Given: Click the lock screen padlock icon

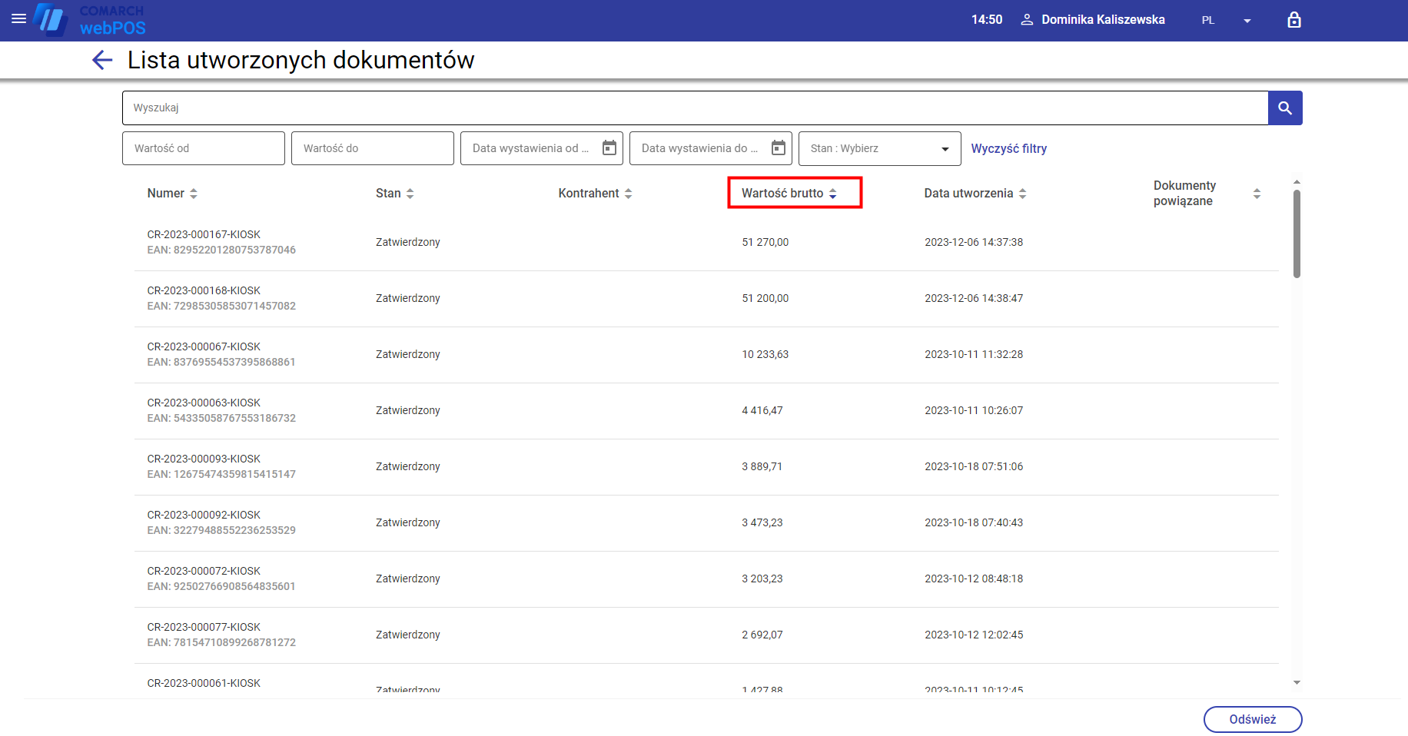Looking at the screenshot, I should pyautogui.click(x=1294, y=20).
